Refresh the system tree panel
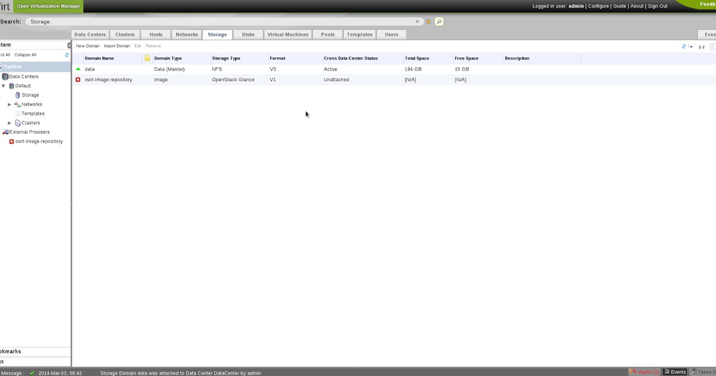This screenshot has height=376, width=716. coord(67,55)
